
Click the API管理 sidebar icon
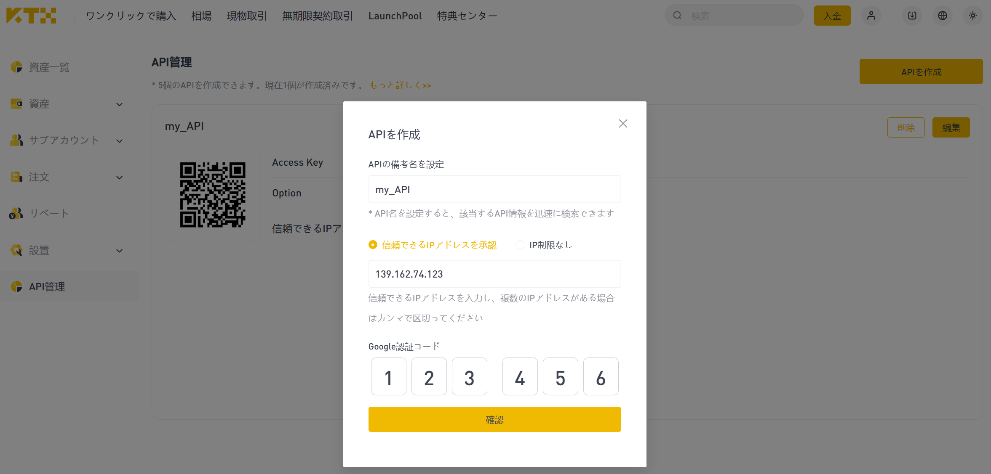[16, 286]
